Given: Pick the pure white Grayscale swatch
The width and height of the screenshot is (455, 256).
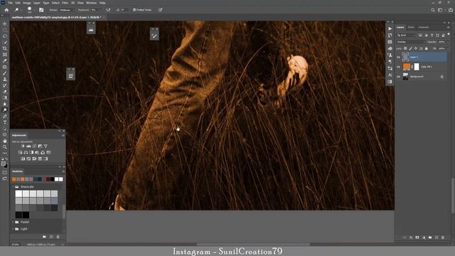Looking at the screenshot, I should pyautogui.click(x=18, y=193).
